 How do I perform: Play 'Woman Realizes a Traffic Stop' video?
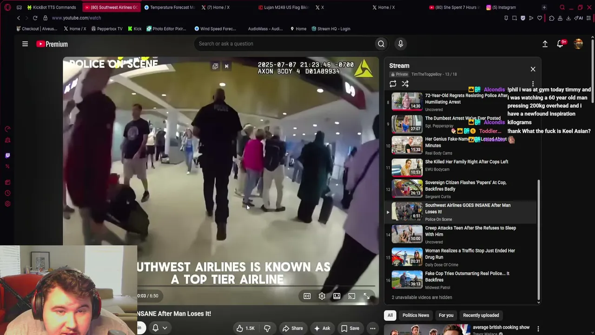[x=460, y=257]
